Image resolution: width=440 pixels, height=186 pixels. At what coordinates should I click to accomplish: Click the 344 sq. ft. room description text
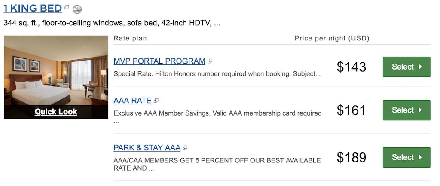(x=112, y=23)
